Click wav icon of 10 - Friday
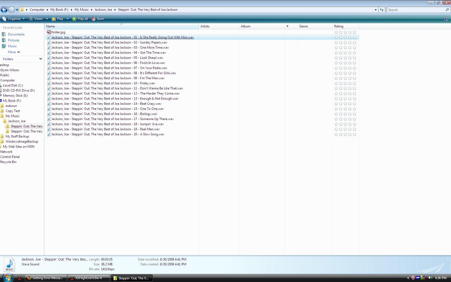 tap(49, 83)
